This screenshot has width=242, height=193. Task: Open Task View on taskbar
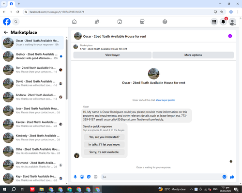23,189
